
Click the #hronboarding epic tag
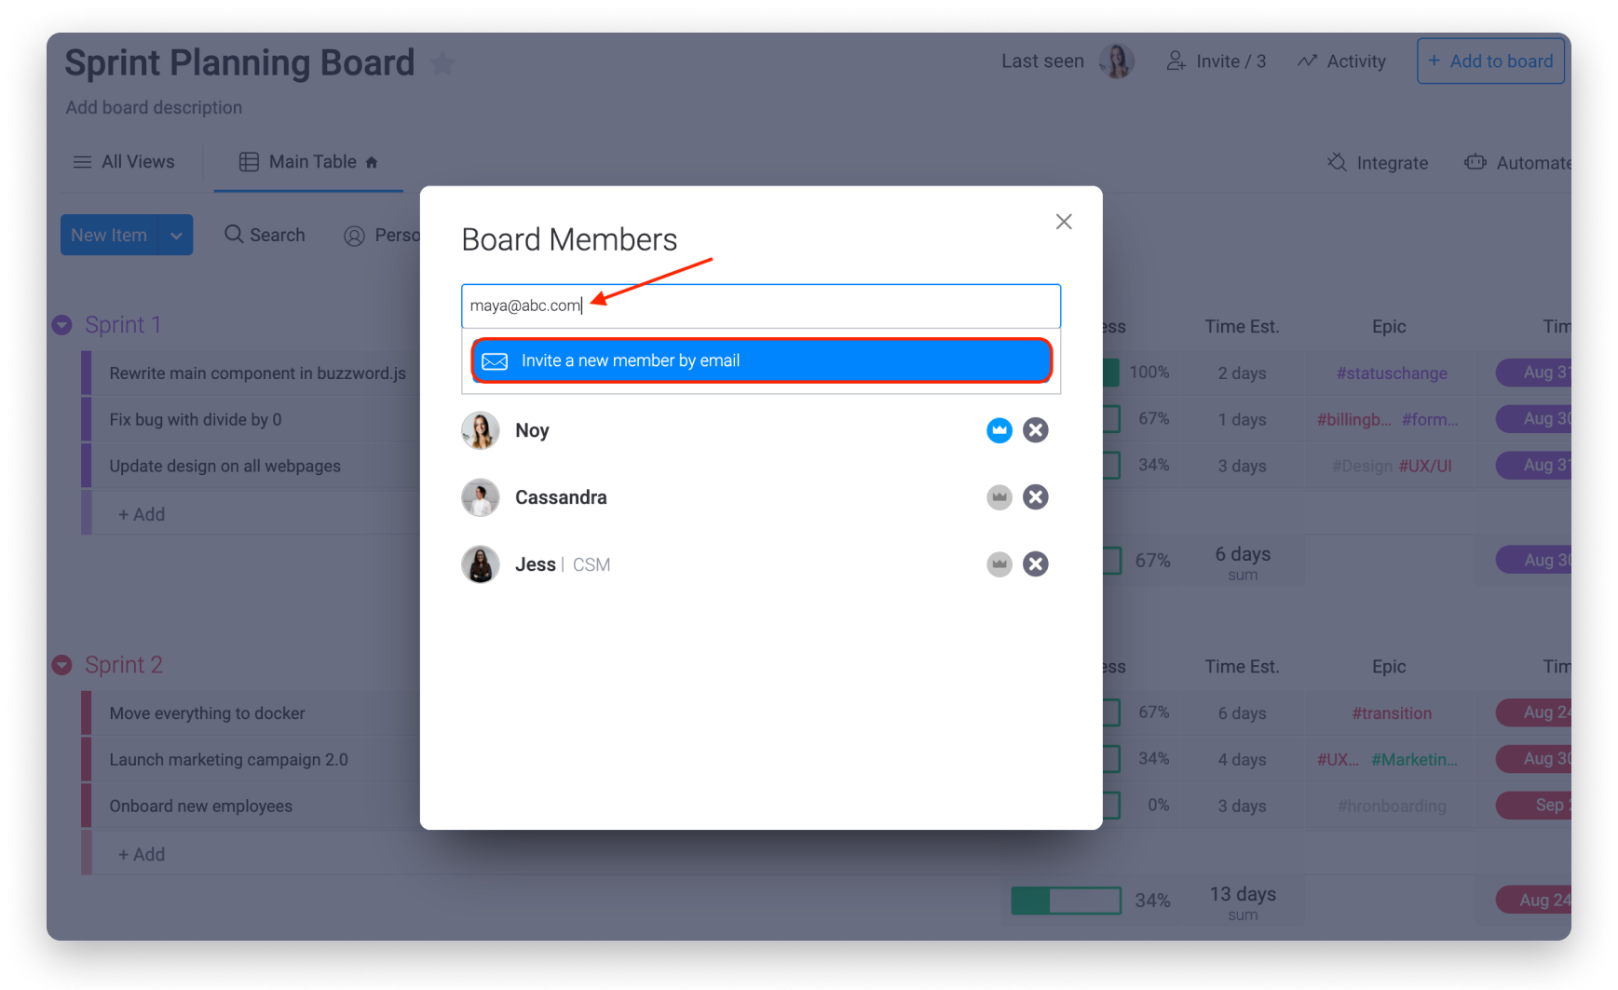tap(1392, 807)
